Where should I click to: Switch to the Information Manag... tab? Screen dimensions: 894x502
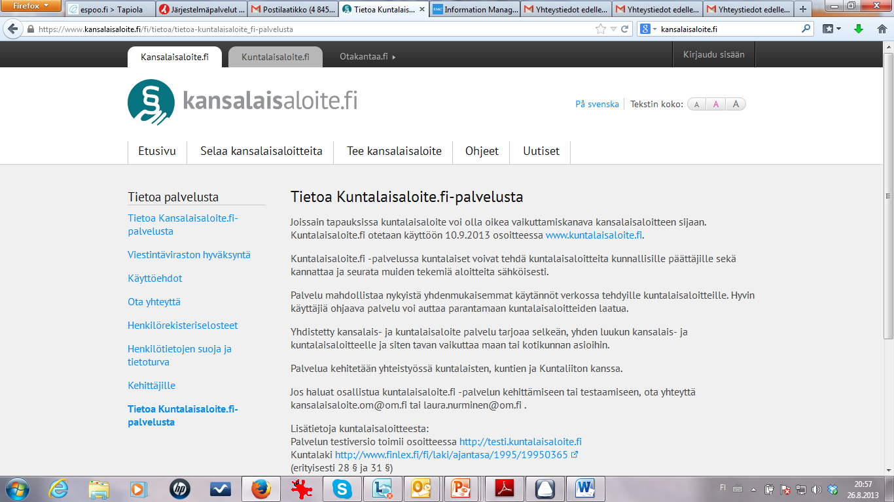475,9
